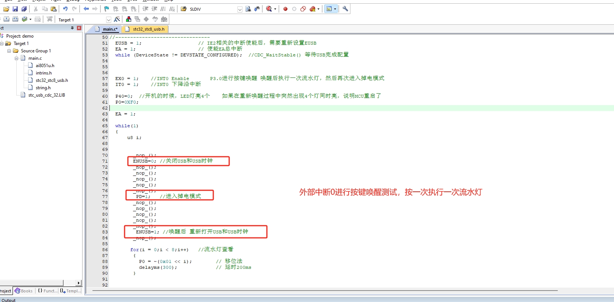Open the batch build dropdown arrow
The width and height of the screenshot is (614, 302).
[30, 19]
